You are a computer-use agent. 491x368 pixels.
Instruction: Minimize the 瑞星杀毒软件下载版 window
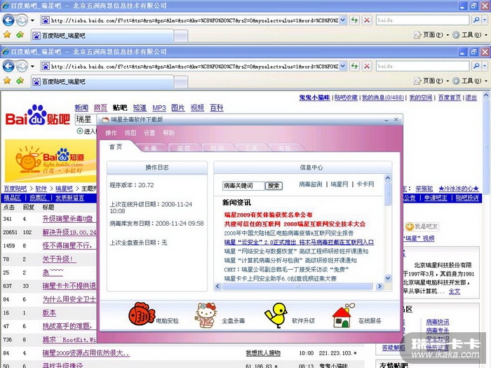[386, 120]
